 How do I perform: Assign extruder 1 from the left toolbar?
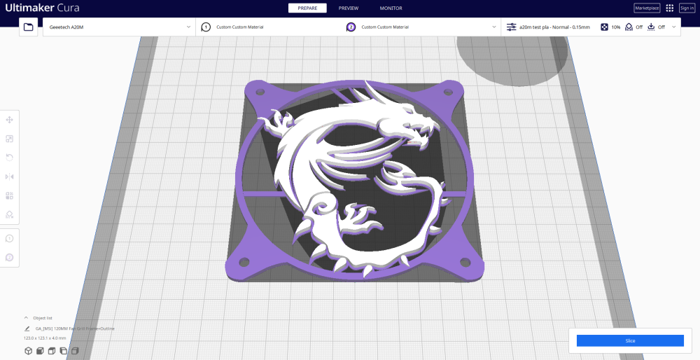tap(9, 239)
